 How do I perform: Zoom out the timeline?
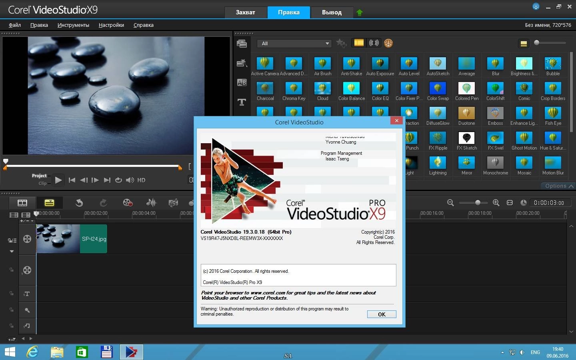(x=450, y=203)
